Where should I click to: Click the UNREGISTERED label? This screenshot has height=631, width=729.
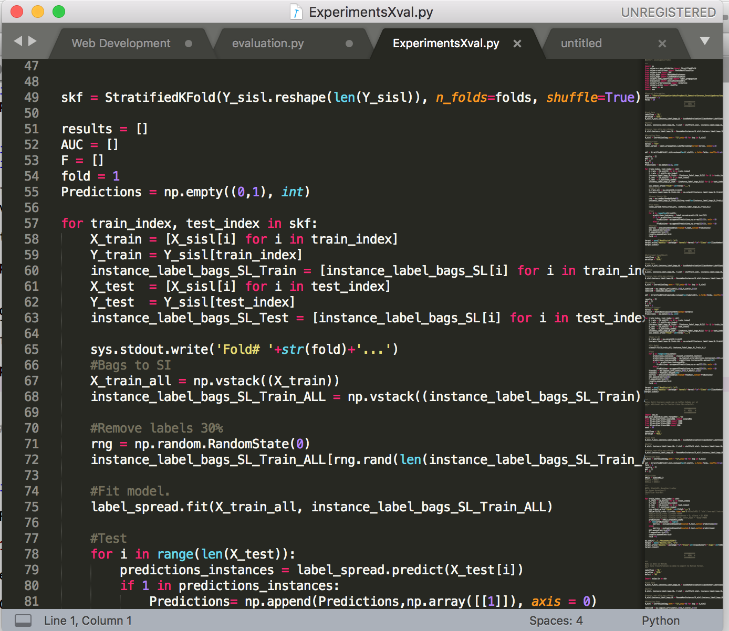coord(669,12)
